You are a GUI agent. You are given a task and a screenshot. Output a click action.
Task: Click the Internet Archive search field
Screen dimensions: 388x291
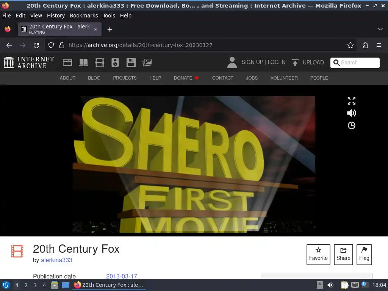(x=355, y=63)
